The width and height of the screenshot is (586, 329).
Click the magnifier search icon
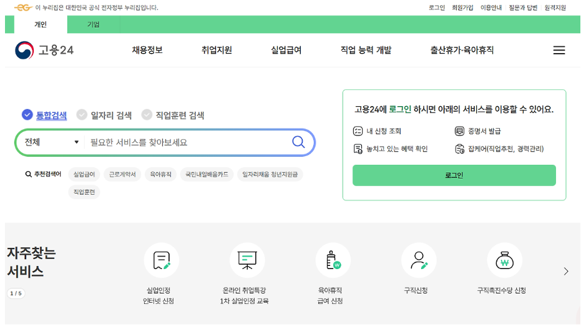pos(298,142)
